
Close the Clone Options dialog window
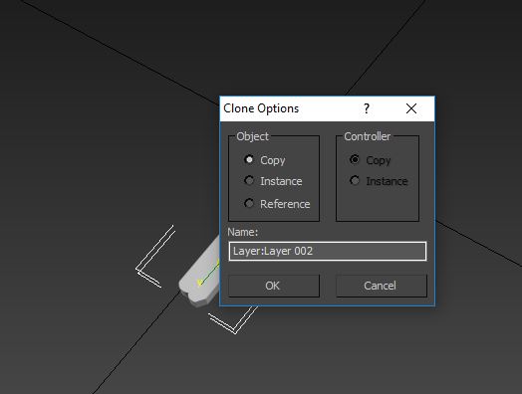pos(411,108)
